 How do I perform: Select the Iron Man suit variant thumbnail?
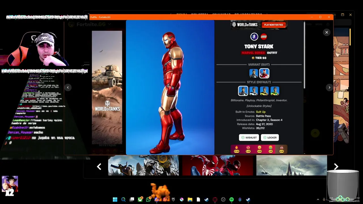point(264,73)
